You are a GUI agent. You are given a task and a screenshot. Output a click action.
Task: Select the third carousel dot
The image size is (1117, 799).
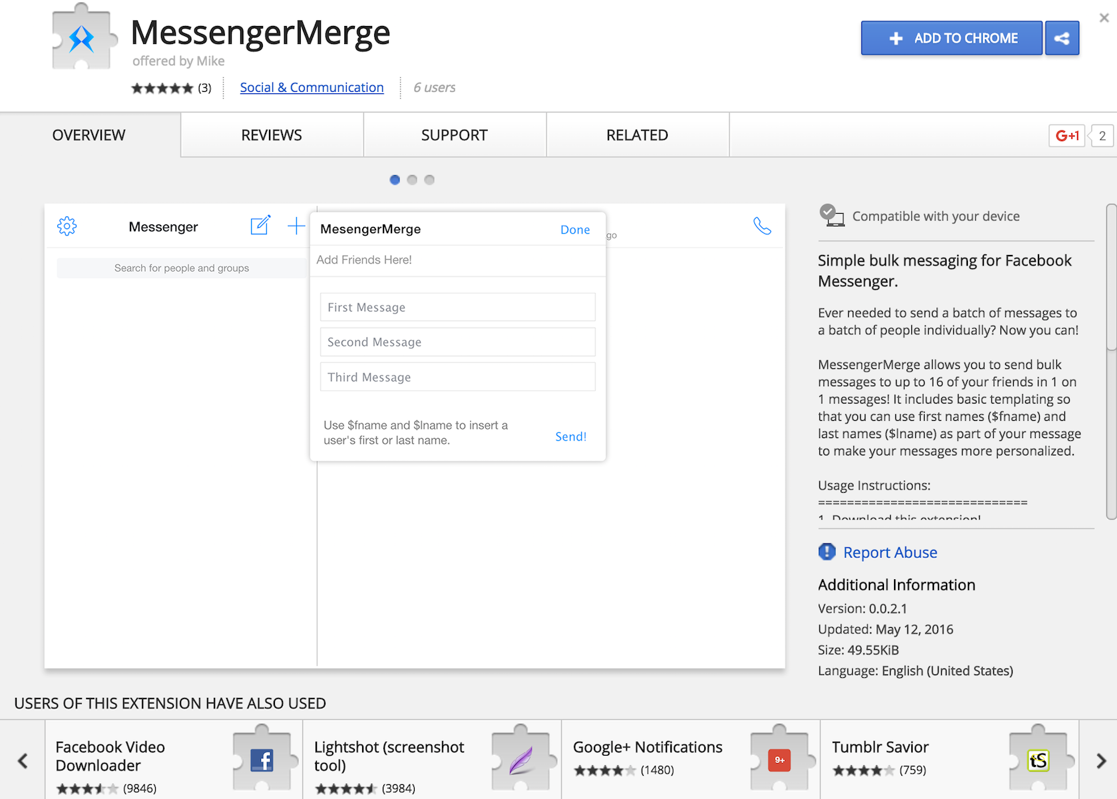[429, 179]
